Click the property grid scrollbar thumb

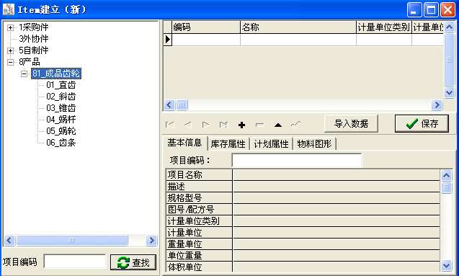pos(446,187)
